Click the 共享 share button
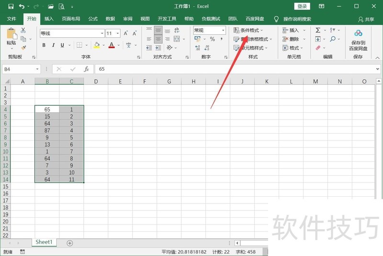The image size is (383, 256). [x=366, y=19]
